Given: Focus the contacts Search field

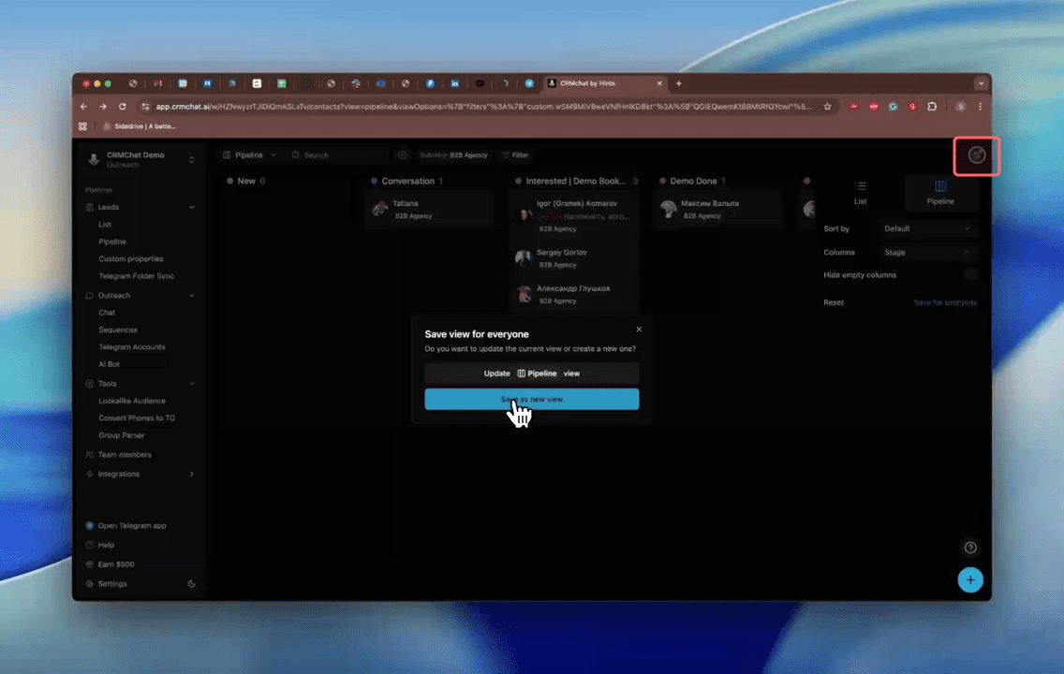Looking at the screenshot, I should [339, 155].
